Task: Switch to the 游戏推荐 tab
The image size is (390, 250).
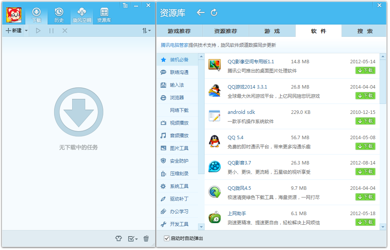Action: click(x=179, y=31)
